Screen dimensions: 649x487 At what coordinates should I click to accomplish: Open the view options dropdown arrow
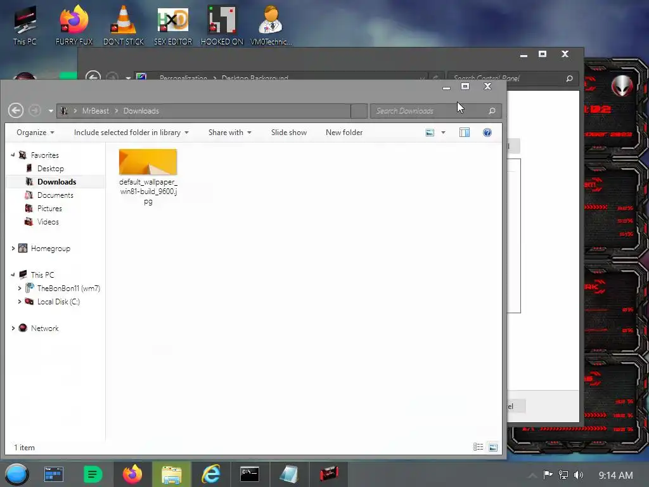tap(443, 133)
